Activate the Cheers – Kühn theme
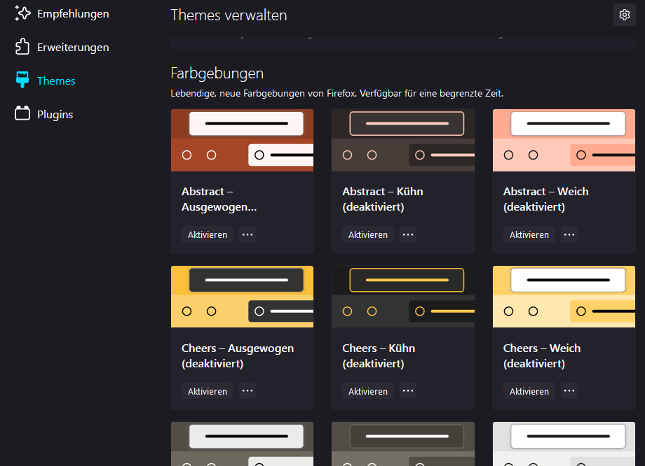The width and height of the screenshot is (645, 466). (368, 391)
